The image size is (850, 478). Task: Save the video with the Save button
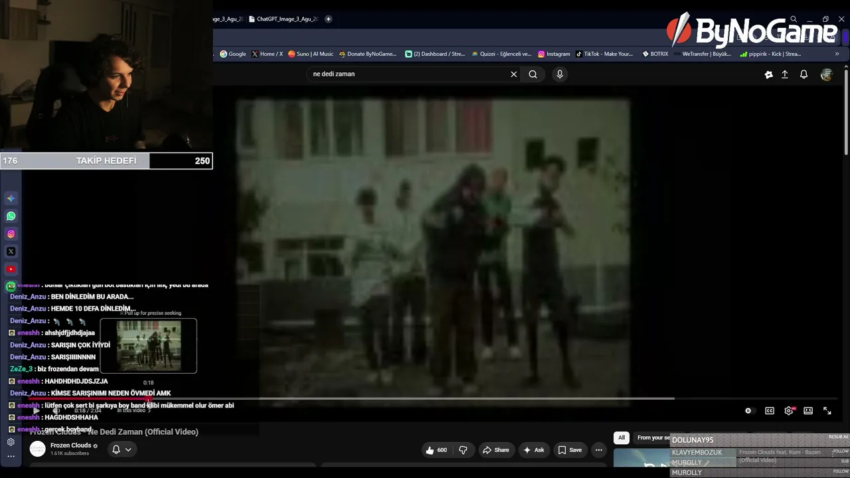570,450
